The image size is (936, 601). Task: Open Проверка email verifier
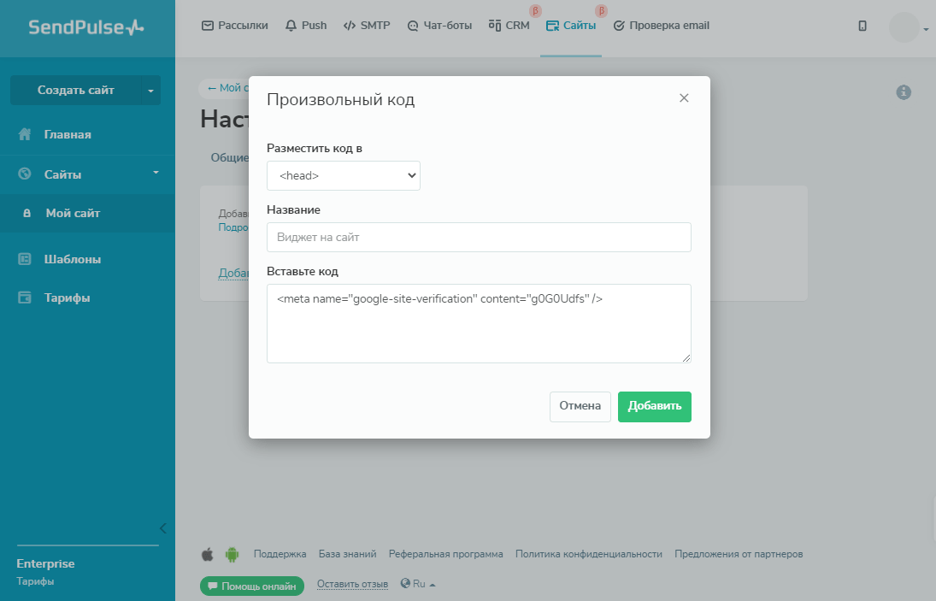(x=662, y=26)
